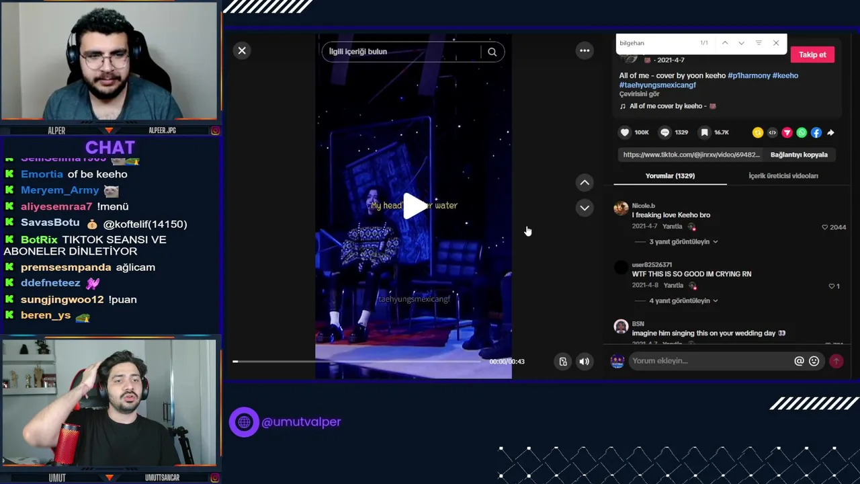Open the three-dot more options menu
The width and height of the screenshot is (860, 484).
585,50
